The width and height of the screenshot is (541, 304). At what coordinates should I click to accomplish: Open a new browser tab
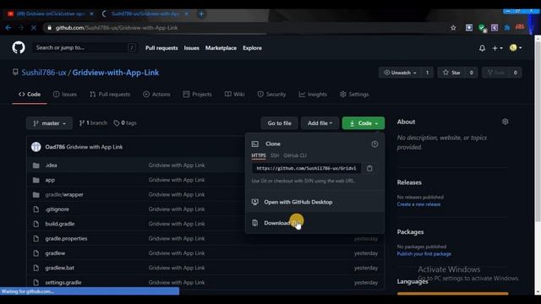201,14
